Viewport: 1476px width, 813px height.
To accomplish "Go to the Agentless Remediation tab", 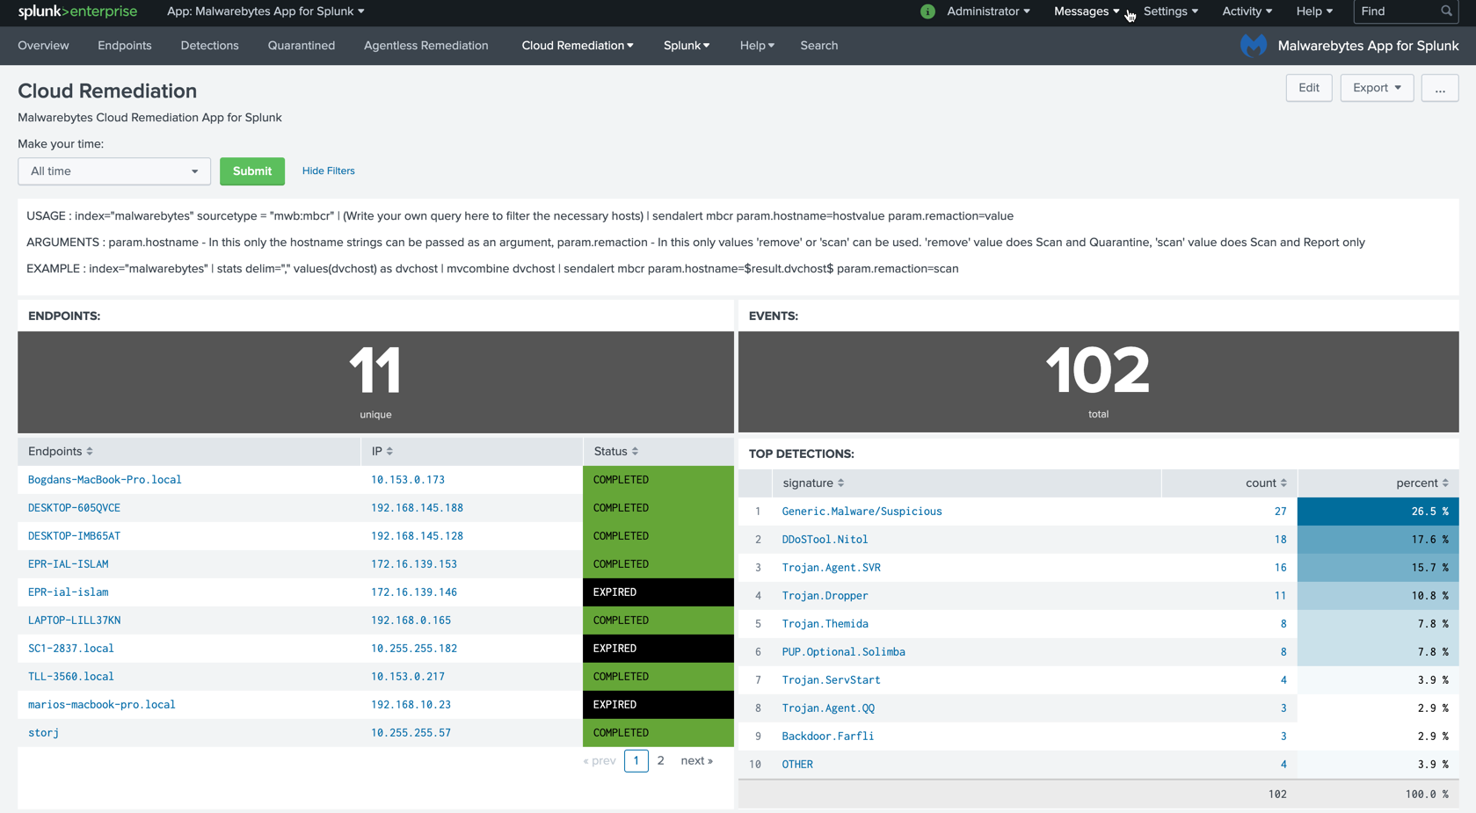I will (425, 46).
